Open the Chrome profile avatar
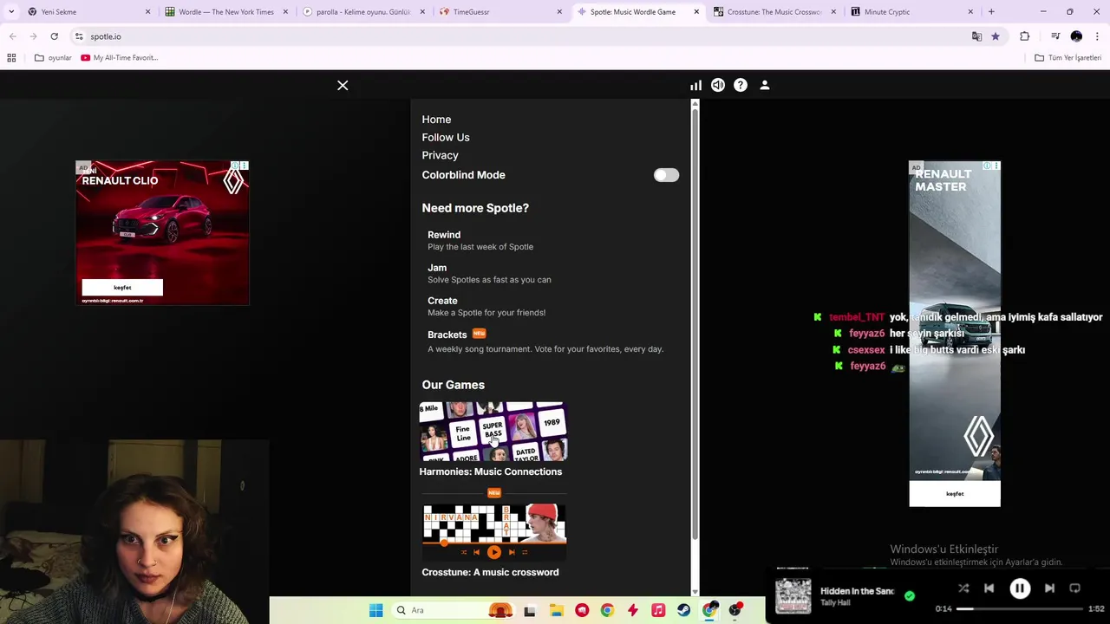This screenshot has width=1110, height=624. [x=1076, y=36]
